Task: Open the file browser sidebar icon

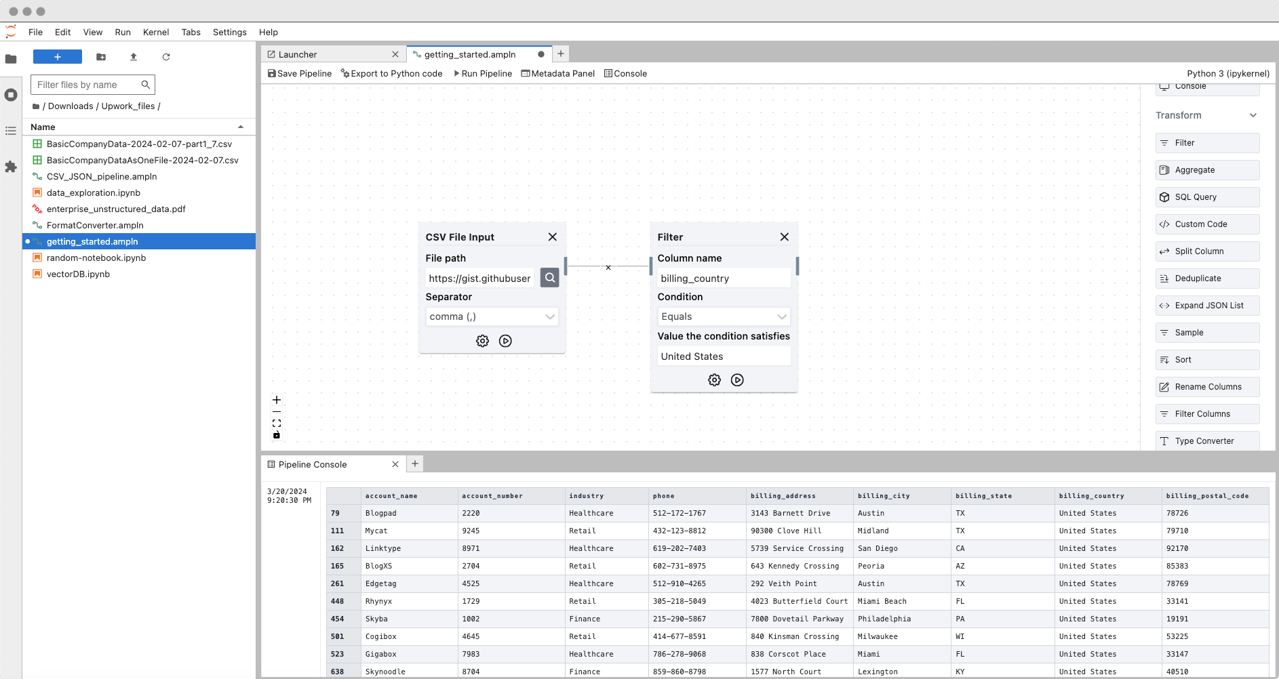Action: tap(11, 59)
